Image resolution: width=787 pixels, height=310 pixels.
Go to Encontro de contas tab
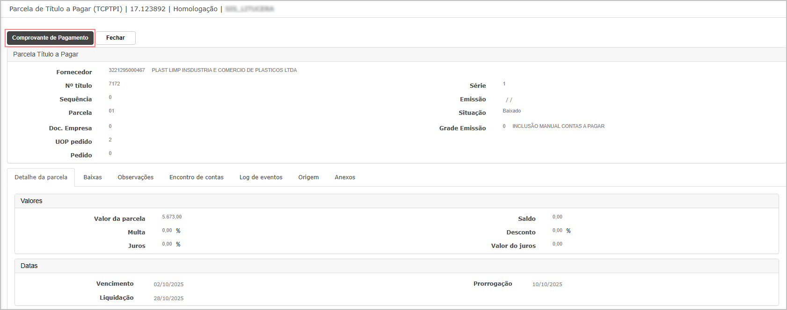tap(197, 177)
